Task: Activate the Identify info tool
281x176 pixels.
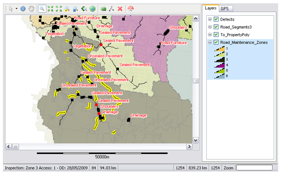Action: tap(23, 8)
